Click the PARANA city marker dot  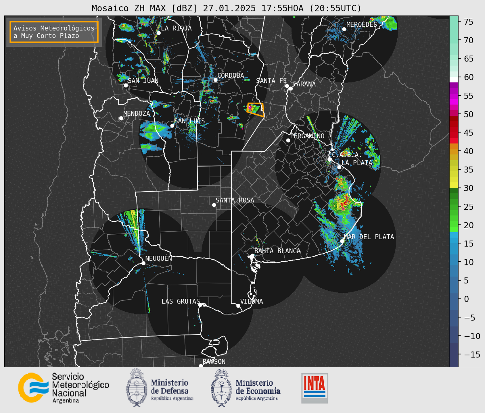tap(291, 88)
